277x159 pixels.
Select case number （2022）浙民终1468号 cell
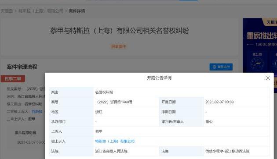tap(127, 102)
